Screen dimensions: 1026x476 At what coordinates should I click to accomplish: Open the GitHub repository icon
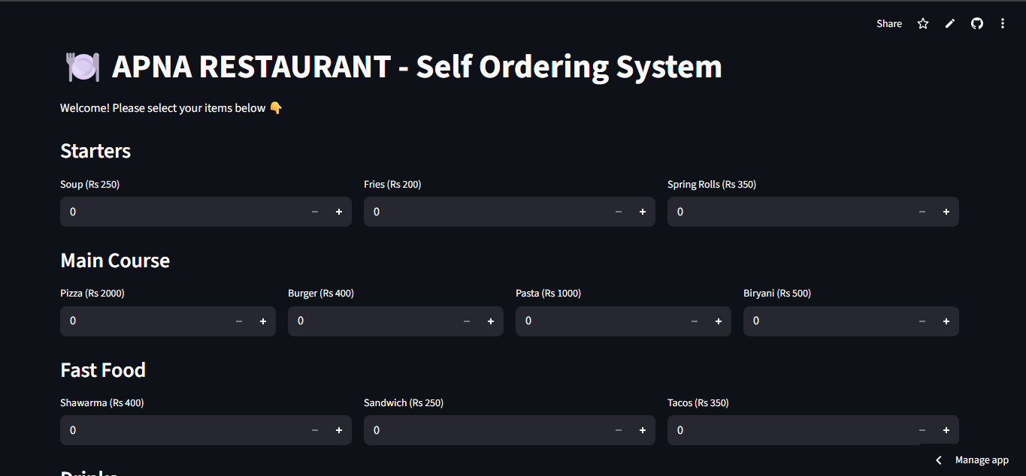point(976,23)
